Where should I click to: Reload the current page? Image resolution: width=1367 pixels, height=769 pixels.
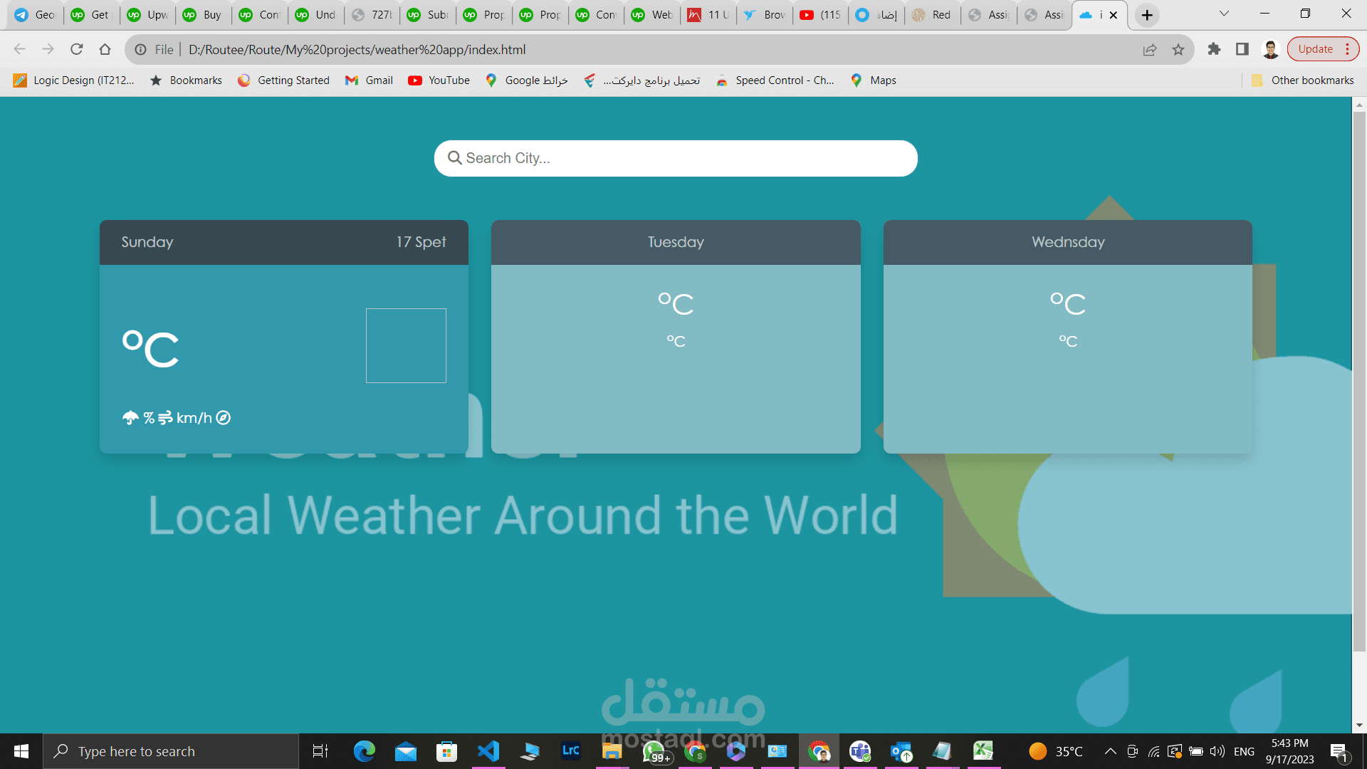tap(76, 49)
